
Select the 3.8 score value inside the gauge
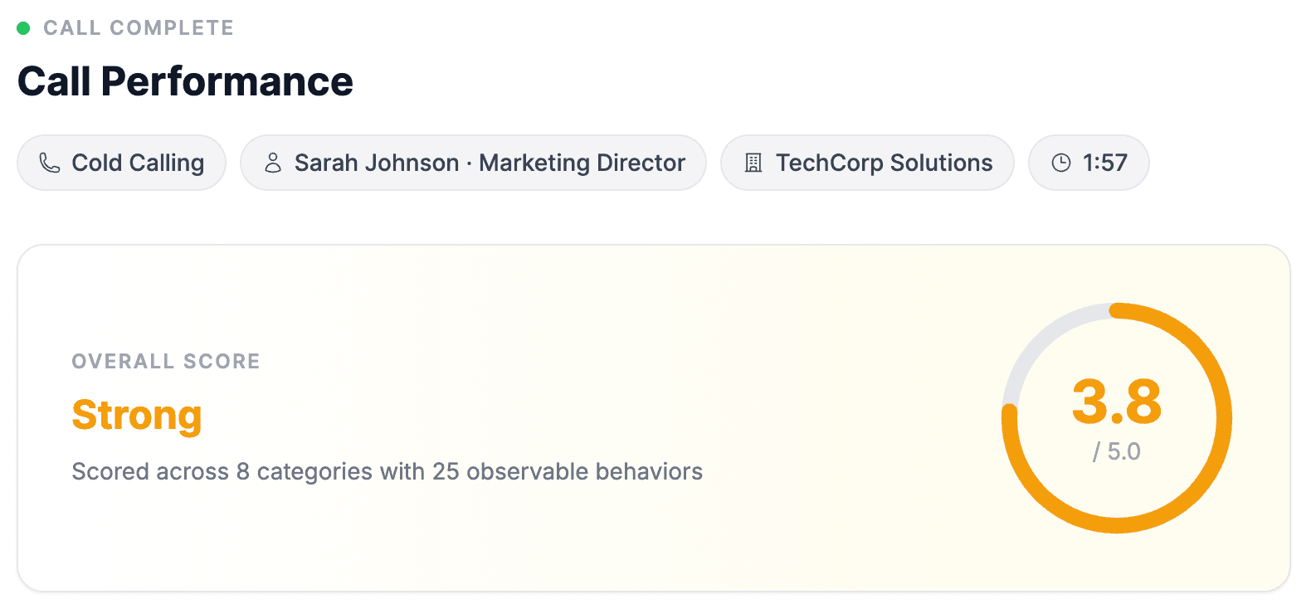(x=1116, y=404)
